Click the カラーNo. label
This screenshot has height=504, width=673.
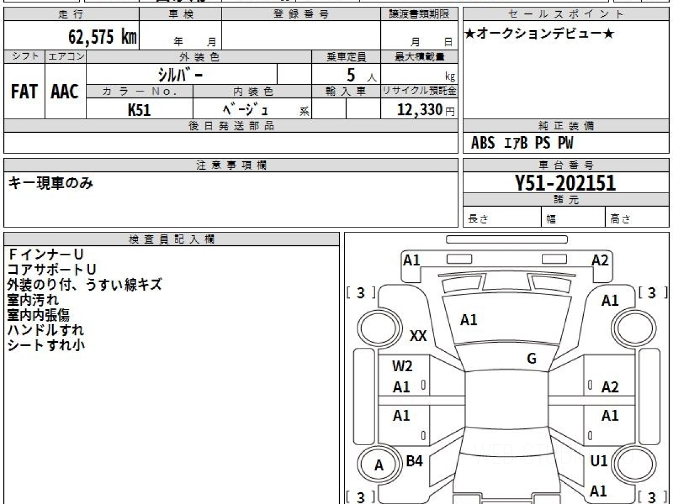(x=140, y=91)
